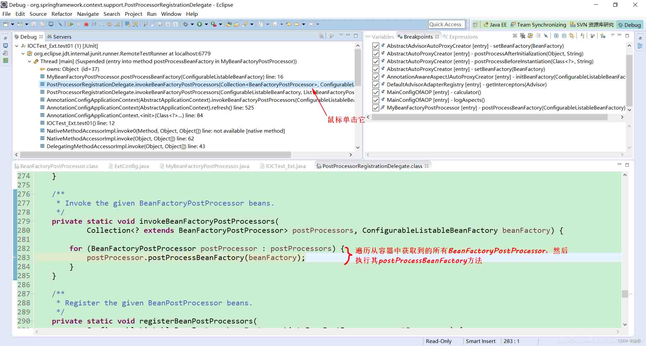Click the green Run launch icon
Screen dimensions: 646x346
200,24
